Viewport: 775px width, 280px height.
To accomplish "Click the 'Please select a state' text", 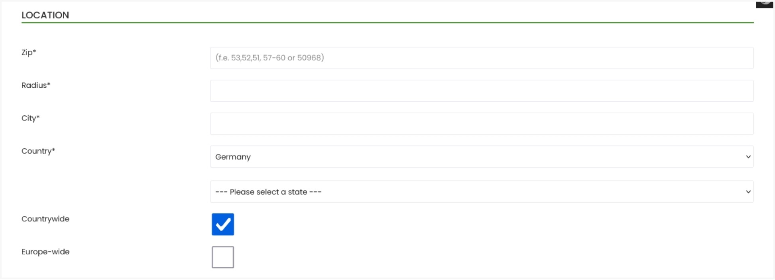I will click(x=268, y=192).
